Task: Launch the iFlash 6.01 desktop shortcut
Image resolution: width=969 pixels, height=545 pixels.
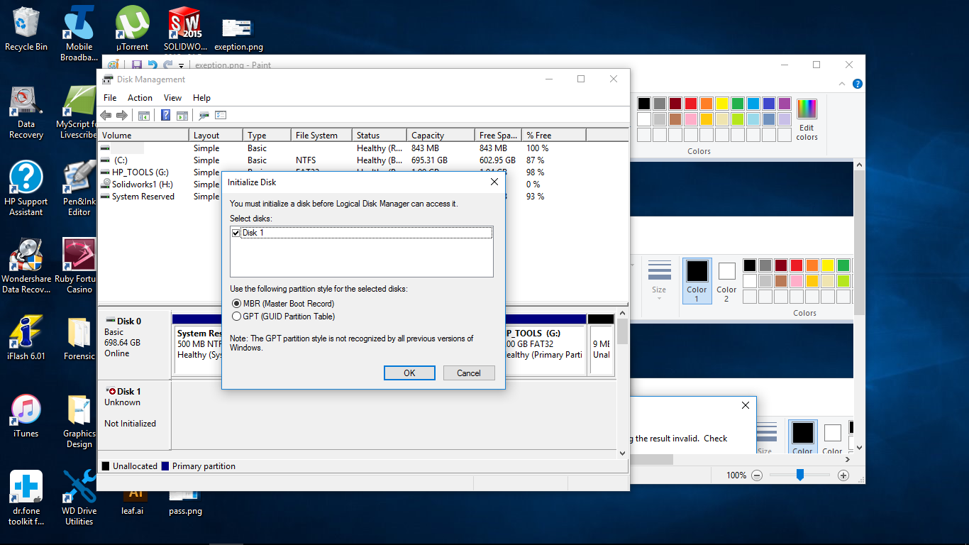Action: pyautogui.click(x=26, y=338)
